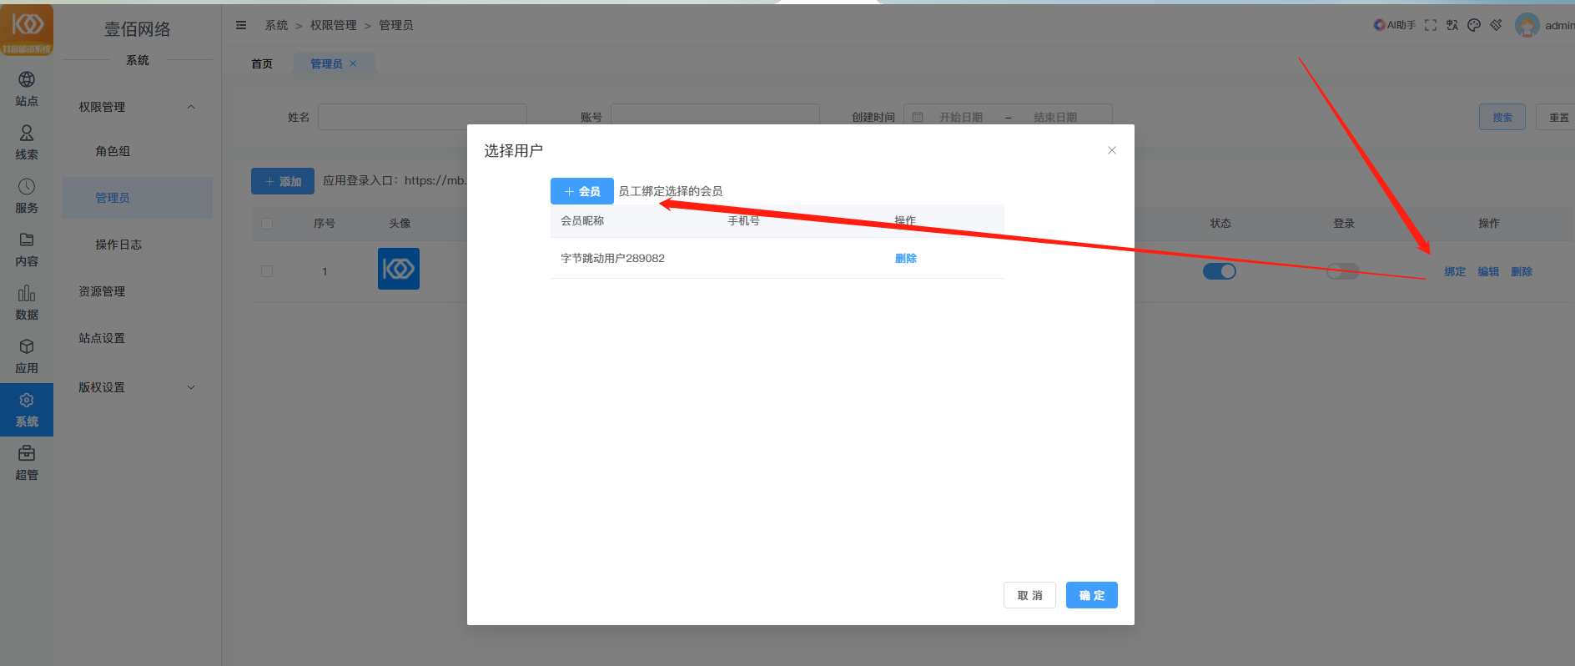Open the 数据 sidebar section

click(27, 303)
